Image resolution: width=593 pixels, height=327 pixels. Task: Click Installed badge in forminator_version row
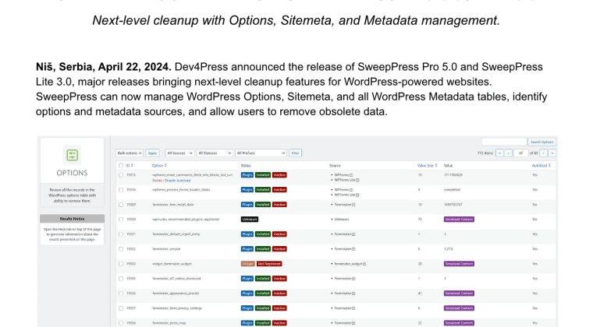262,249
